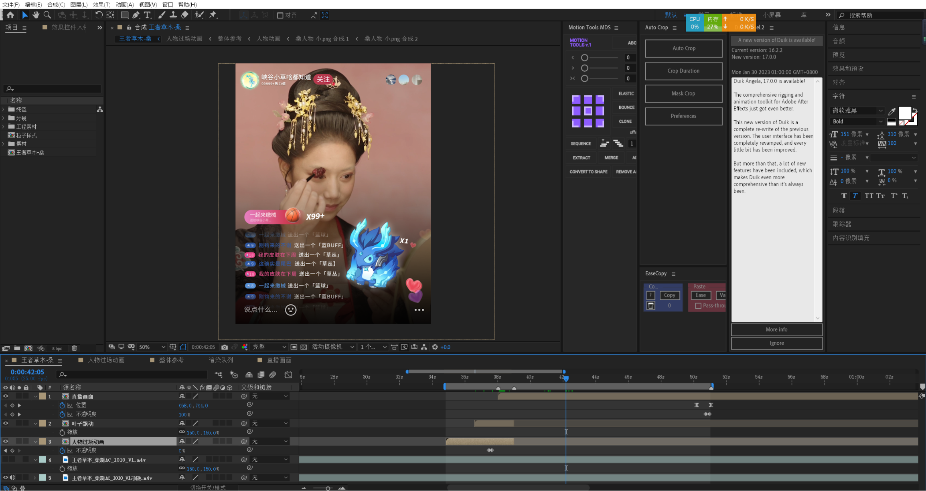This screenshot has height=491, width=926.
Task: Toggle Pass-through checkbox in EaseCopy
Action: tap(698, 306)
